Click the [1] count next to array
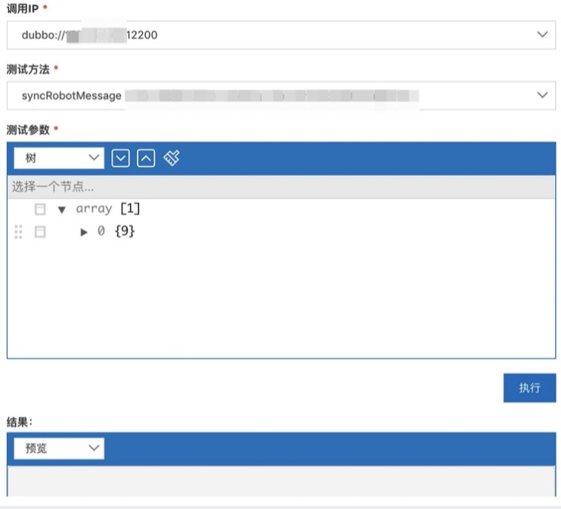Screen dimensions: 561x509 click(130, 208)
